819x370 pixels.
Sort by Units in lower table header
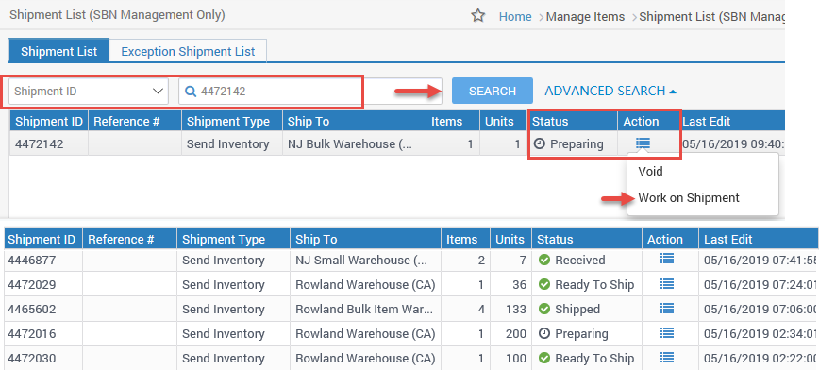[510, 240]
